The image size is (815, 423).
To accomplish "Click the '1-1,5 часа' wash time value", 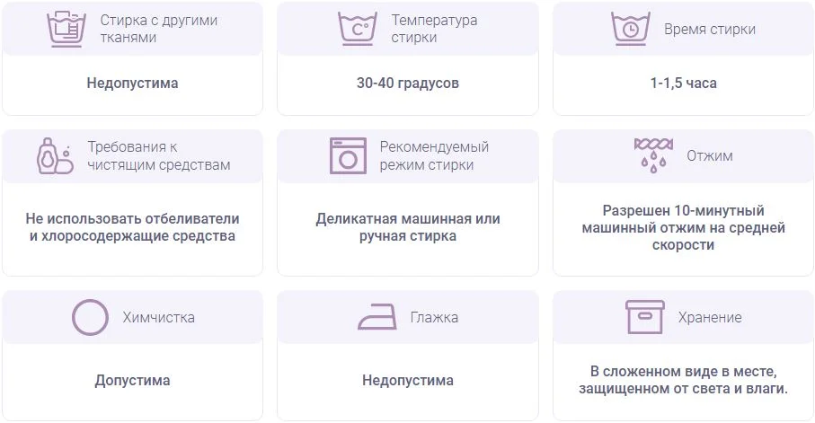I will (683, 84).
